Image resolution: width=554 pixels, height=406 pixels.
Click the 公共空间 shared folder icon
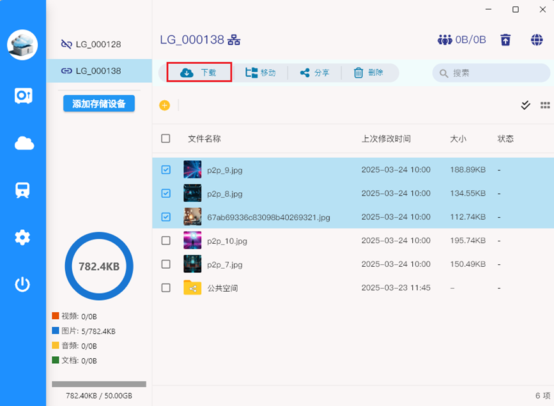point(192,288)
